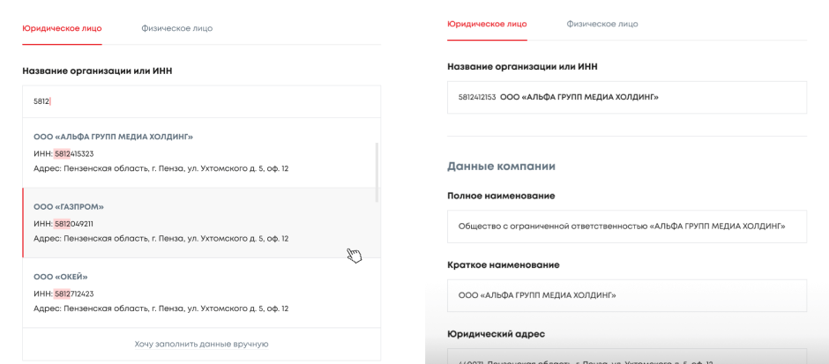829x364 pixels.
Task: Click the 'Юридический адрес' input field
Action: (626, 357)
